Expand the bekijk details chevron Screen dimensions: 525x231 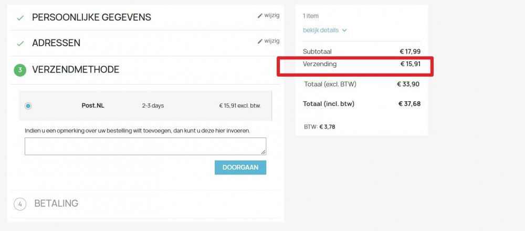click(x=344, y=30)
